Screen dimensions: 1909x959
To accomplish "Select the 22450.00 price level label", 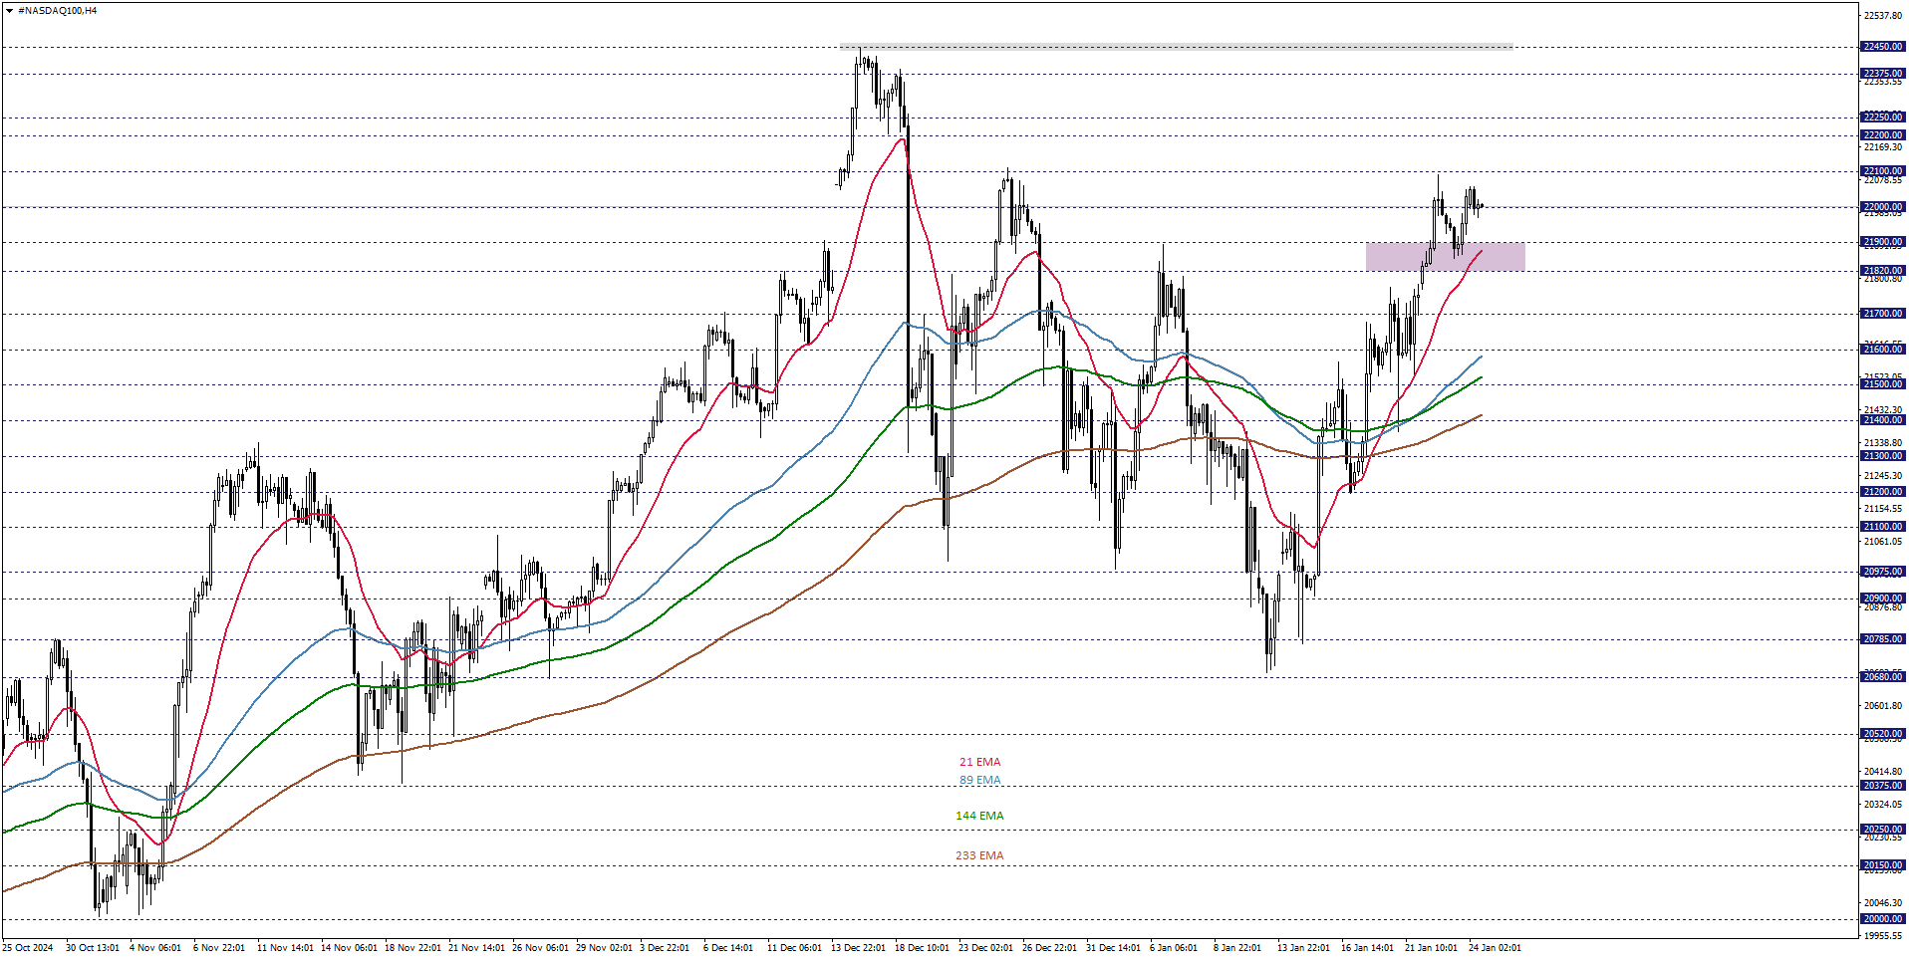I will (x=1882, y=47).
